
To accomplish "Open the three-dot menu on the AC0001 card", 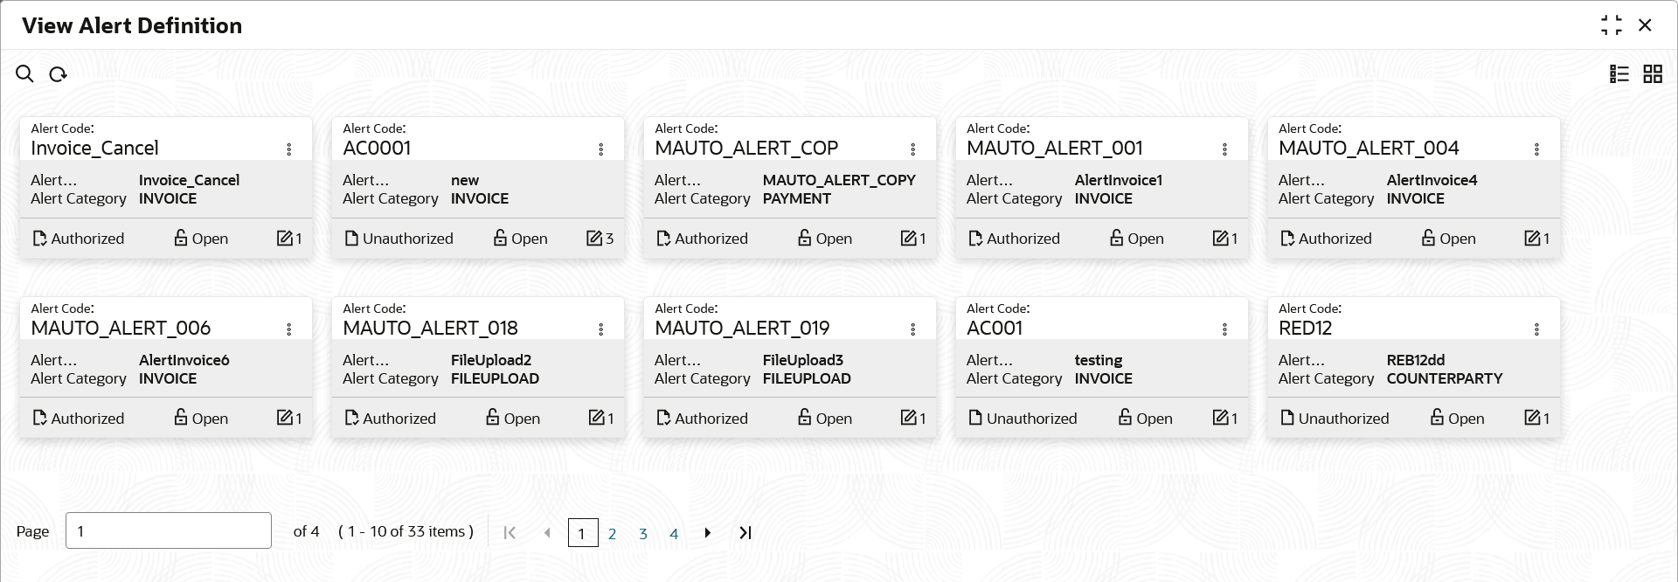I will tap(601, 149).
